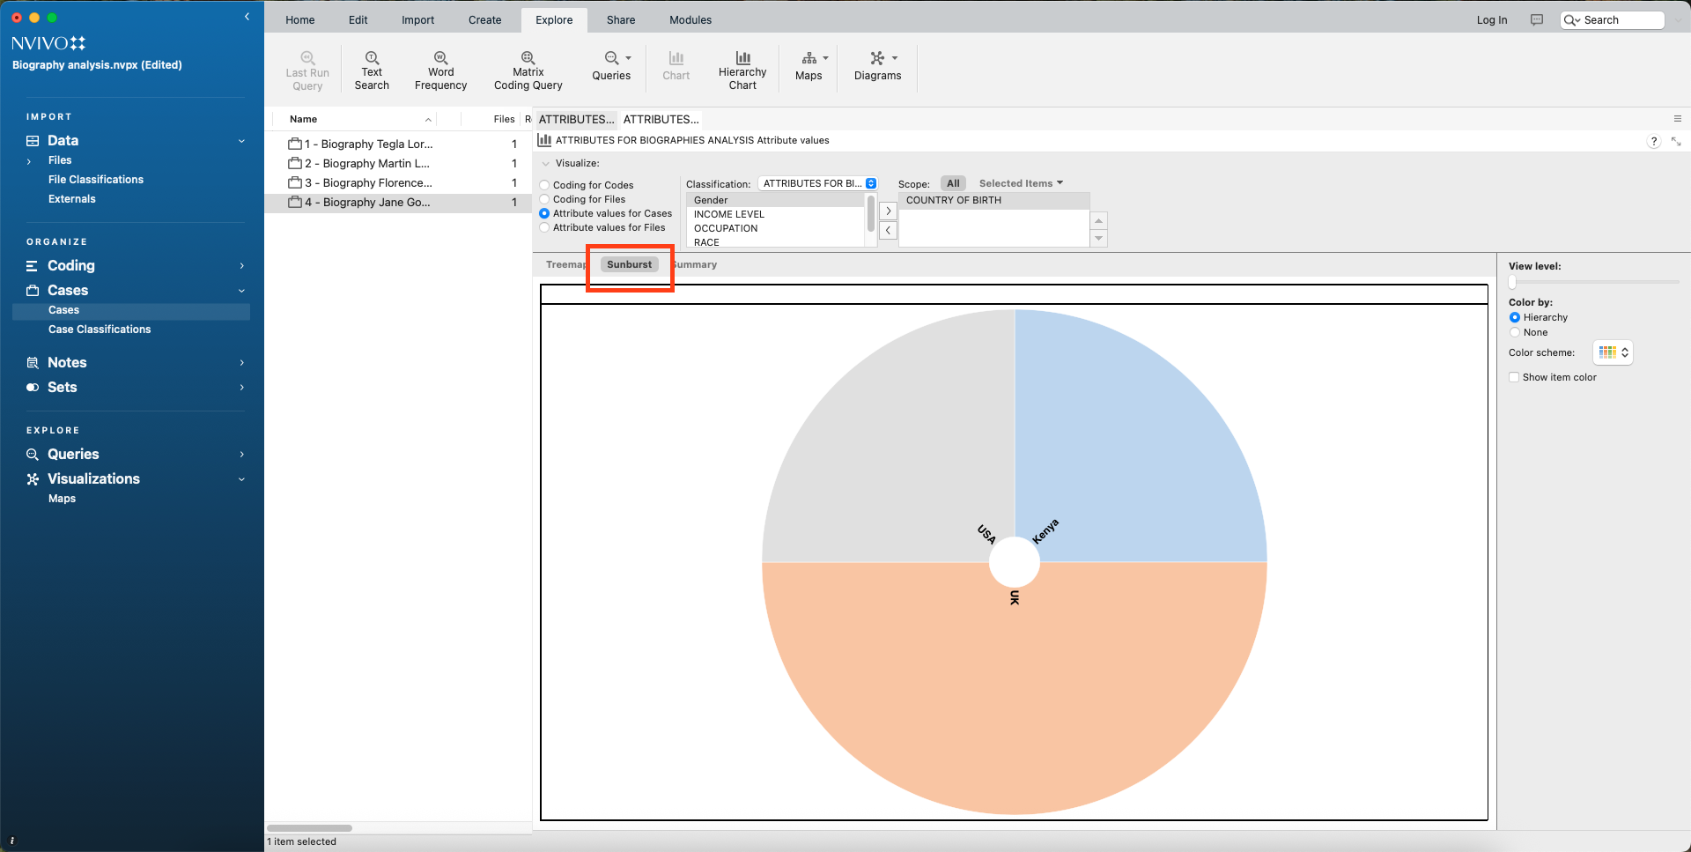This screenshot has width=1691, height=852.
Task: Open the Color scheme dropdown
Action: 1613,352
